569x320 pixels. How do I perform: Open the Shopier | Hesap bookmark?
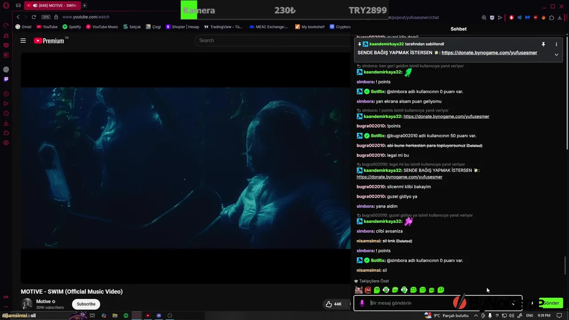(182, 27)
